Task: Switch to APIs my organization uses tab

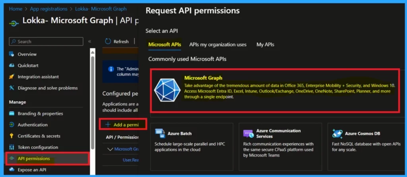Action: [x=218, y=44]
